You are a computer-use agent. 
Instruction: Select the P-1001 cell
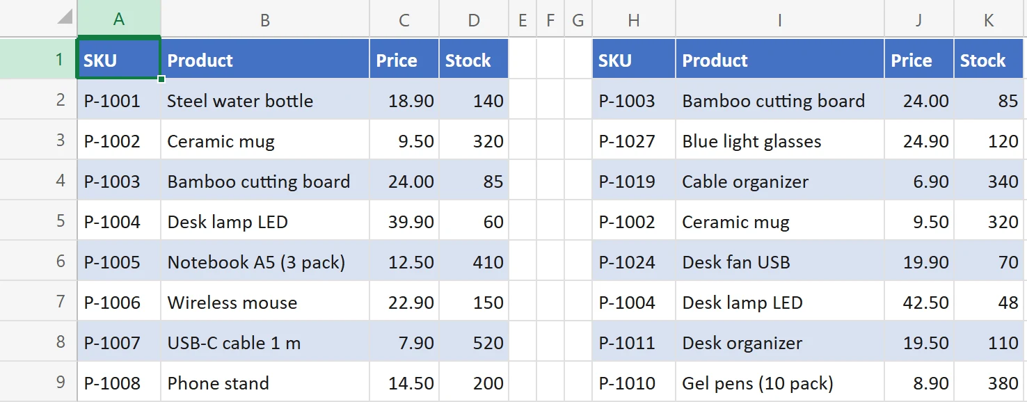coord(119,99)
